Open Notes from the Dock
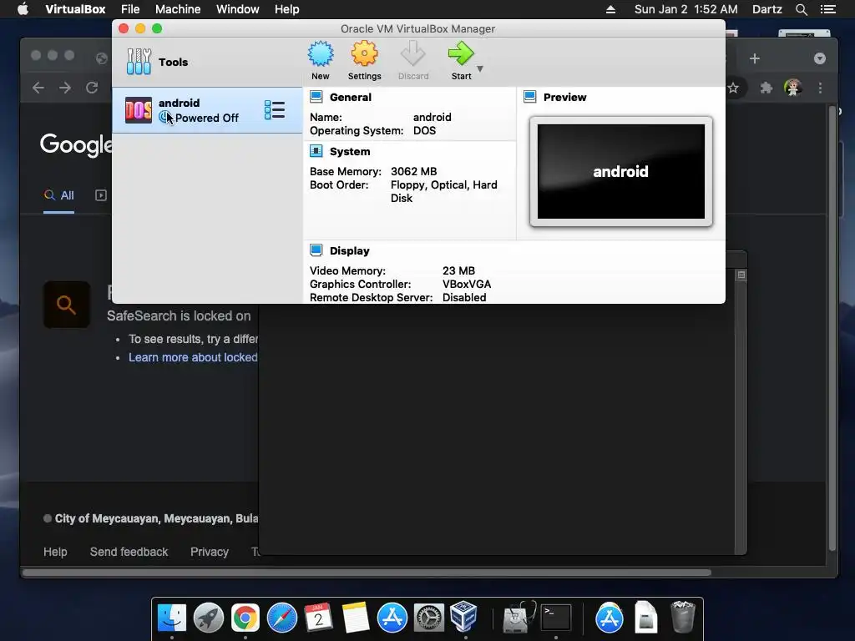855x641 pixels. click(x=356, y=618)
